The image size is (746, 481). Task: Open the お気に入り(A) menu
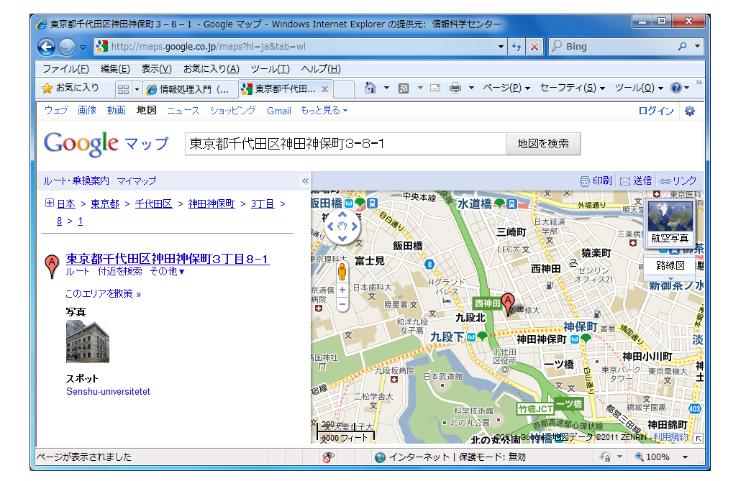(211, 69)
